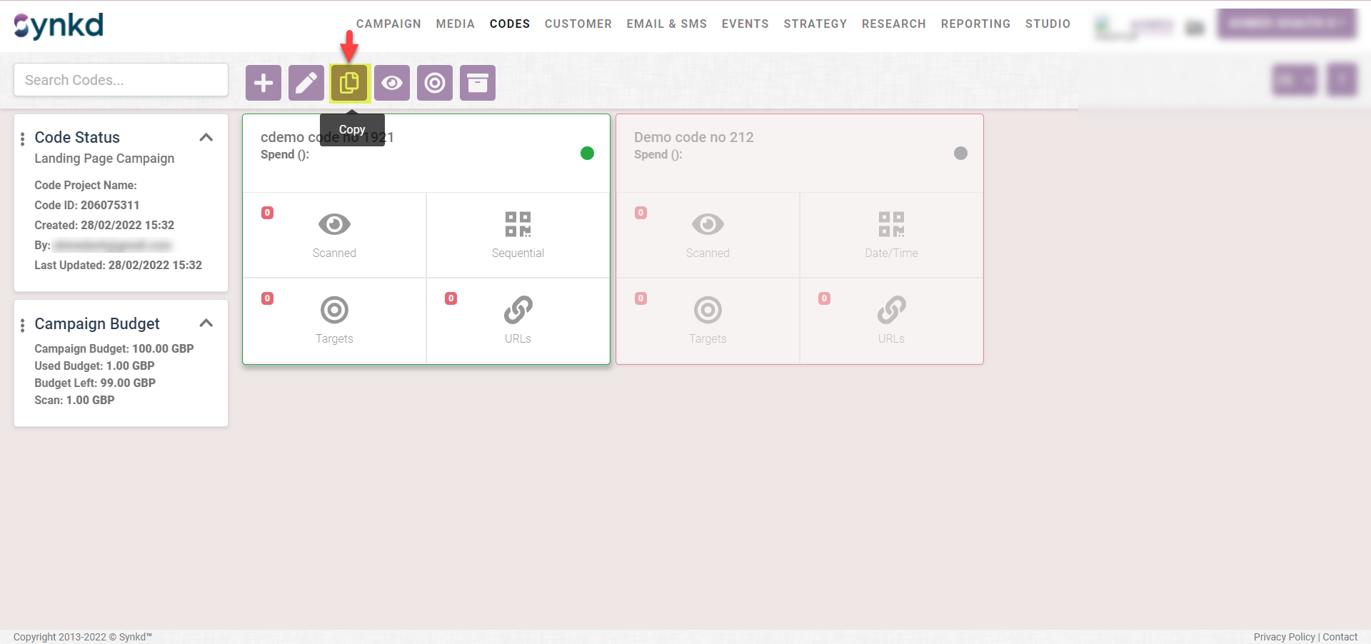The image size is (1371, 644).
Task: Open URLs tile in cdemo code card
Action: [518, 321]
